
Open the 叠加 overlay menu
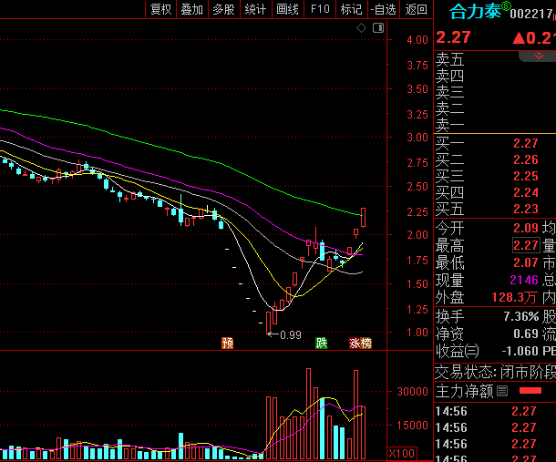192,9
